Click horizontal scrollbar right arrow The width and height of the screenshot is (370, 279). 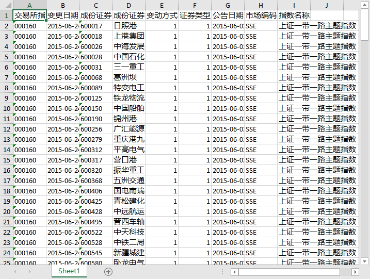tap(356, 272)
